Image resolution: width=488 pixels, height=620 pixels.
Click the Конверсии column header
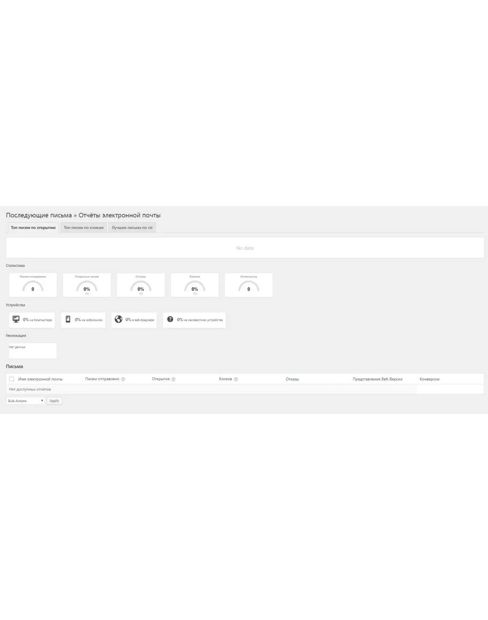pos(430,380)
